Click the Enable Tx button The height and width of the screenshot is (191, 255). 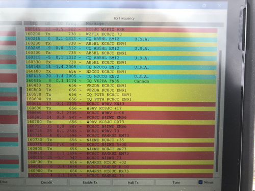(x=90, y=182)
